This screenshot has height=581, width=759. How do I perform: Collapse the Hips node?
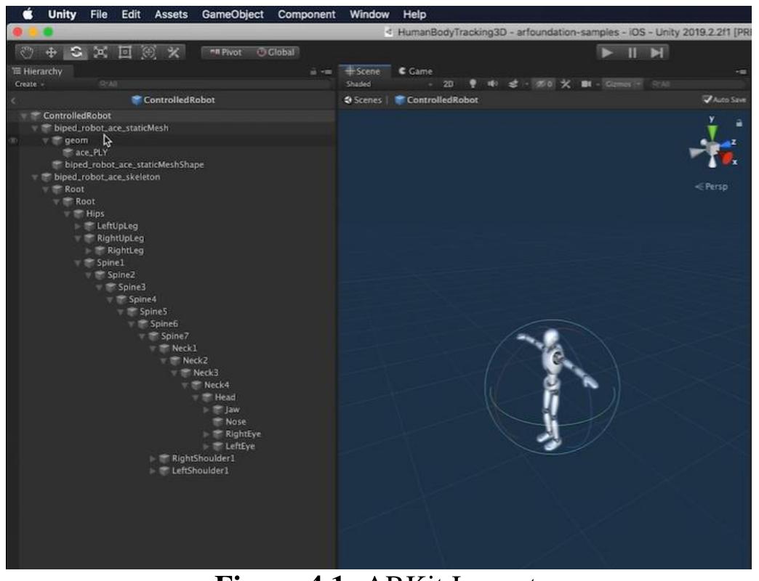click(x=67, y=214)
